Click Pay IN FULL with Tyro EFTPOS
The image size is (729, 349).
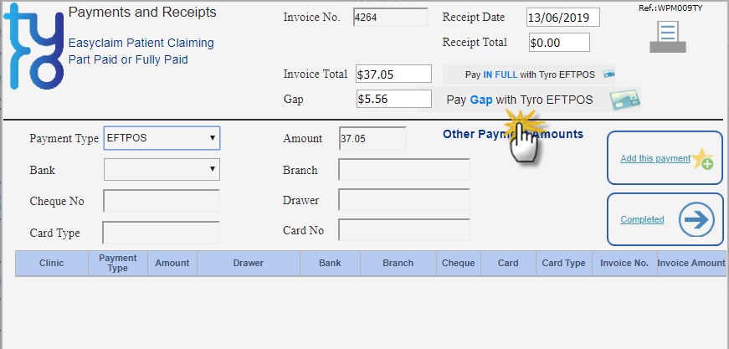pyautogui.click(x=530, y=74)
